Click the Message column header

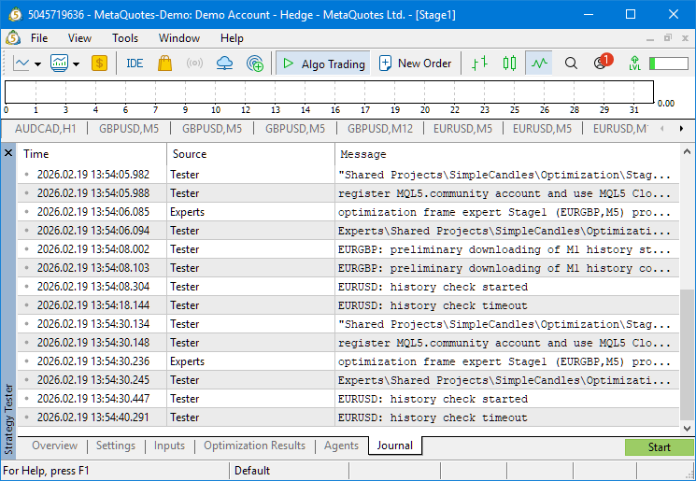tap(507, 154)
